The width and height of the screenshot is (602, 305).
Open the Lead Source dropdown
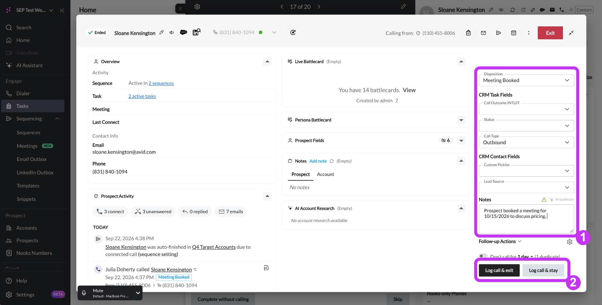point(526,187)
